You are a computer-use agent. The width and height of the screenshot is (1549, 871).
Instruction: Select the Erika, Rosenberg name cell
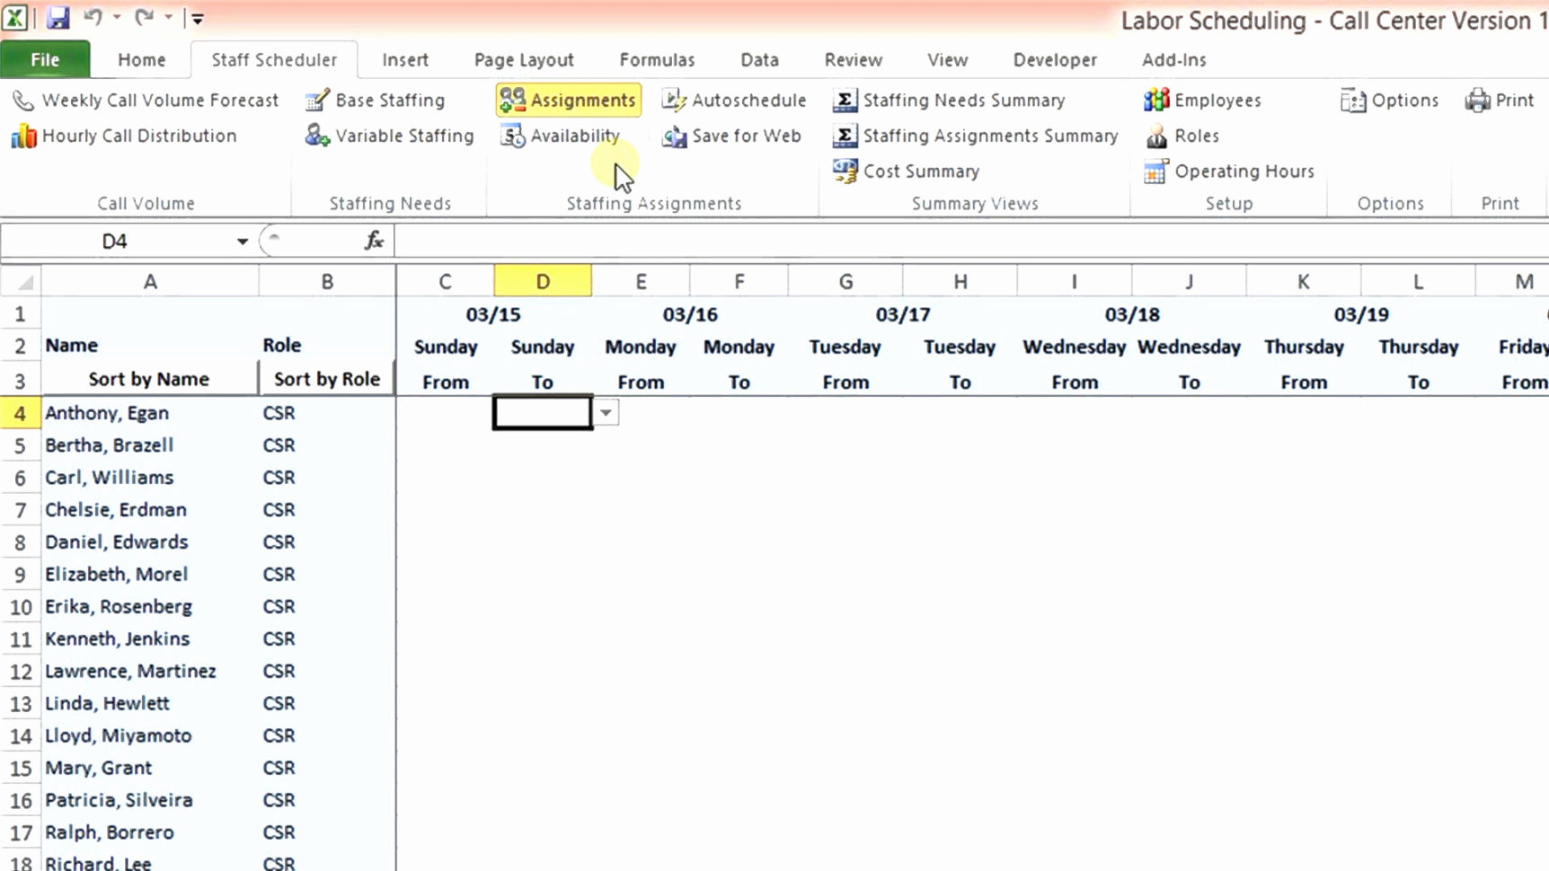pos(149,607)
